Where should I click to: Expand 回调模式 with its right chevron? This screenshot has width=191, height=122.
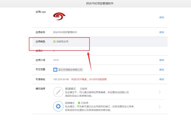coord(160,107)
